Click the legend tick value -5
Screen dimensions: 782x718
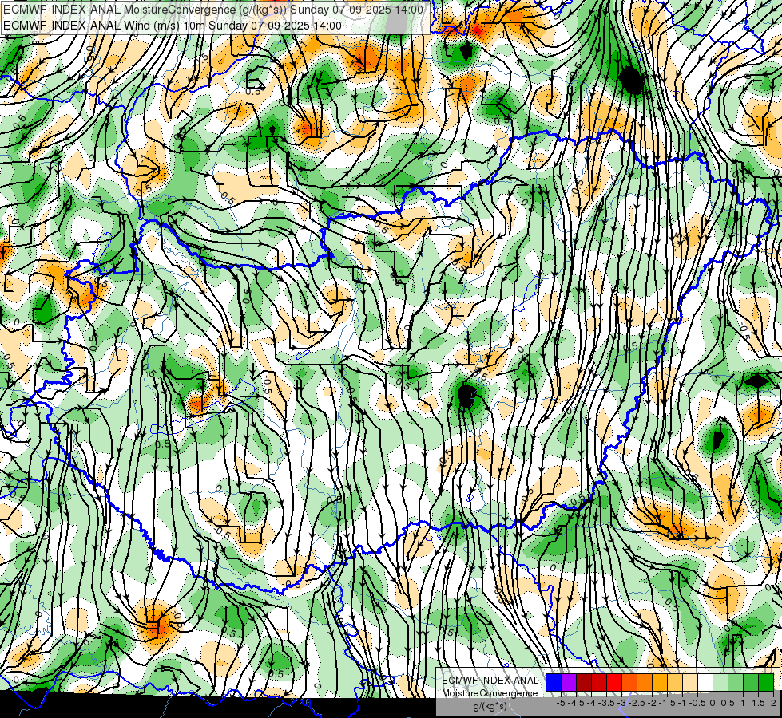pos(561,703)
